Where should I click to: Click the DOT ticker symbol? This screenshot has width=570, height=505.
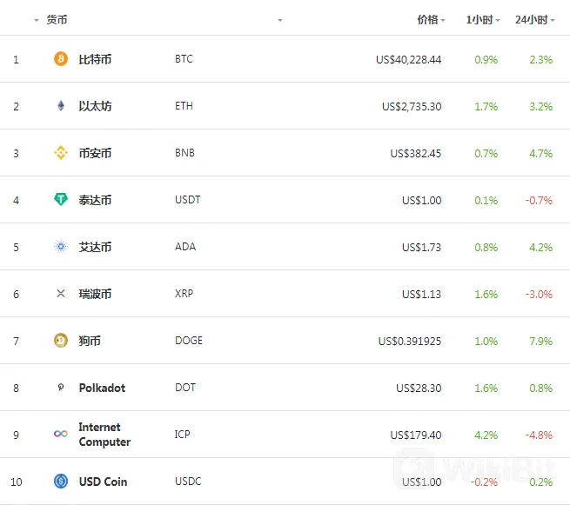click(184, 388)
